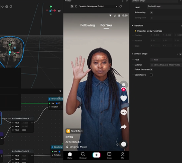Collapse the Transform section
182x163 pixels.
(x=132, y=26)
